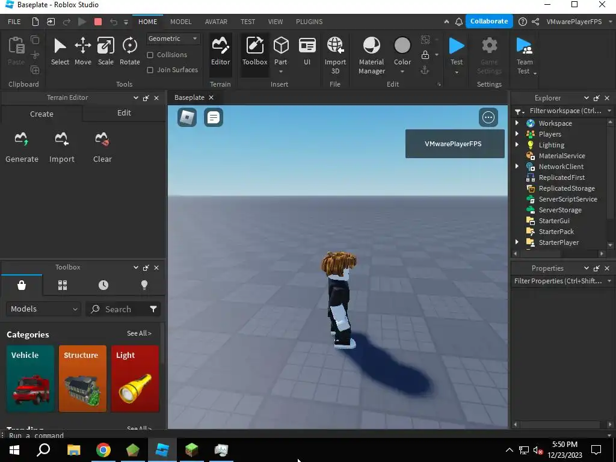Click Filter workspace input in Explorer
The width and height of the screenshot is (616, 462).
[565, 111]
